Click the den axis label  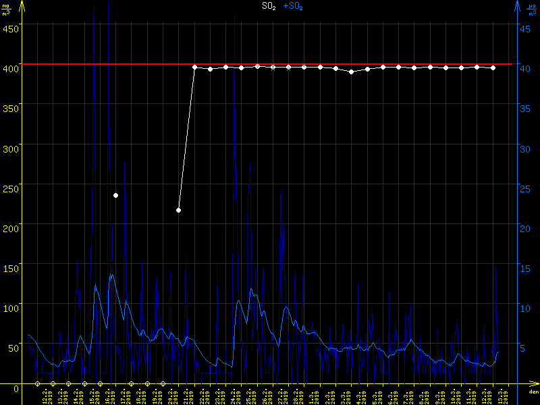[x=533, y=392]
